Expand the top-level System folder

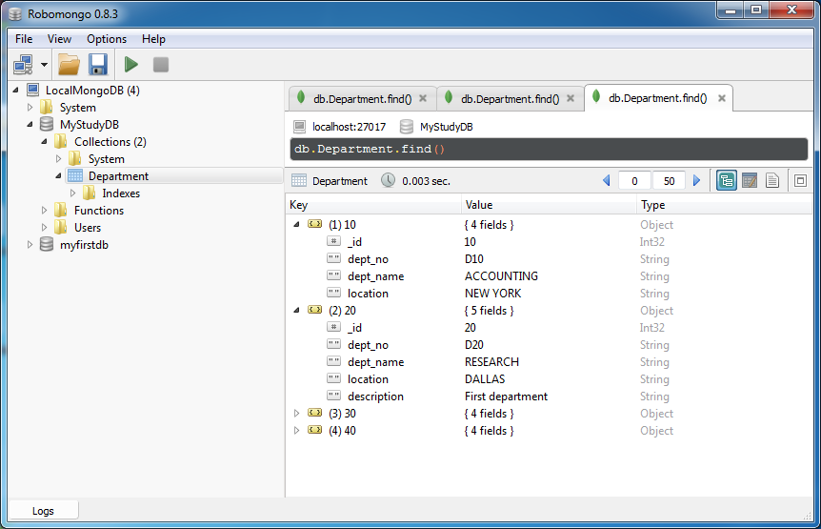pyautogui.click(x=30, y=108)
